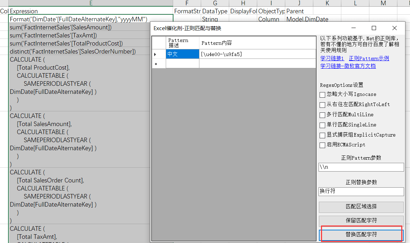Select the Expression header cell
Viewport: 410px width, 243px height.
(x=91, y=11)
